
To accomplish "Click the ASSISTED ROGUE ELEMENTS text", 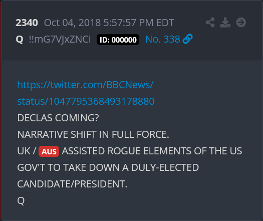I will point(126,151).
